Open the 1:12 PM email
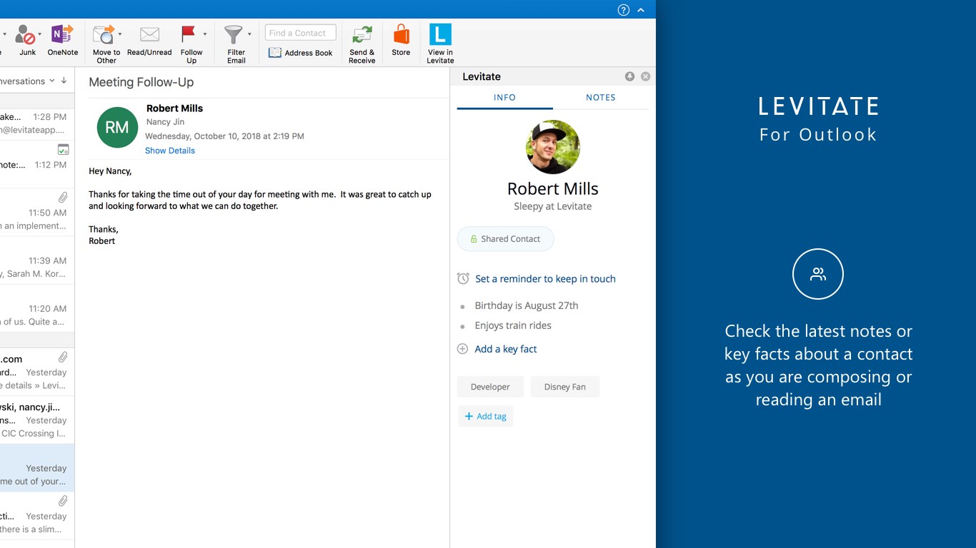 pos(37,164)
